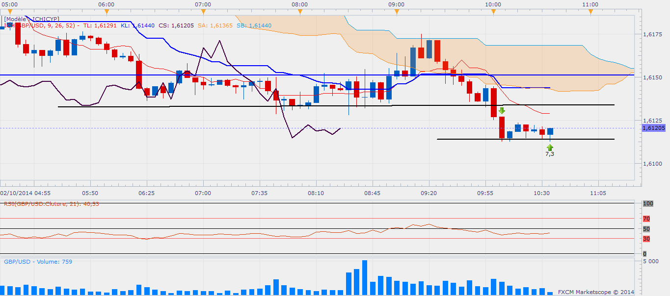Select the 08:00 orange triangle marker
Screen dimensions: 670x296
tap(300, 11)
